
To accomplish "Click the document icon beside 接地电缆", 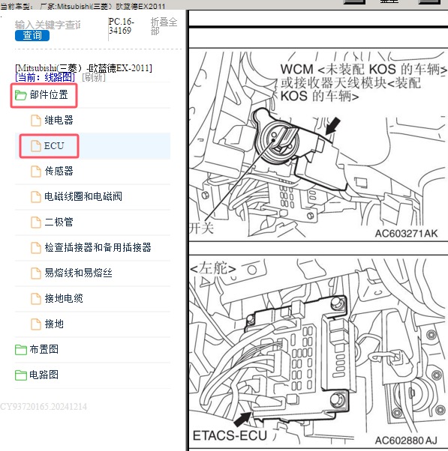I will [x=36, y=299].
